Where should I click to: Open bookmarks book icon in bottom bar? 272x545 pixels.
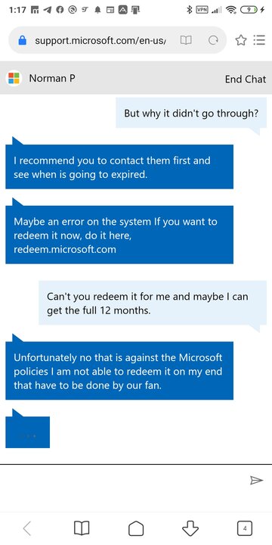82,528
